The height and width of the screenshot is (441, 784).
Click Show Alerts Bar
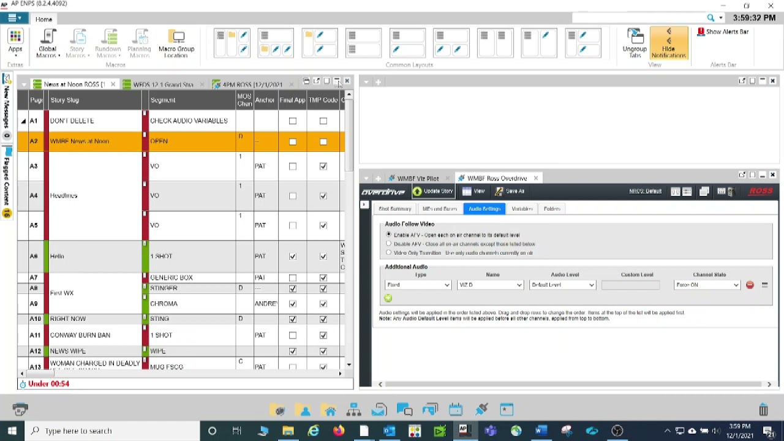tap(723, 32)
